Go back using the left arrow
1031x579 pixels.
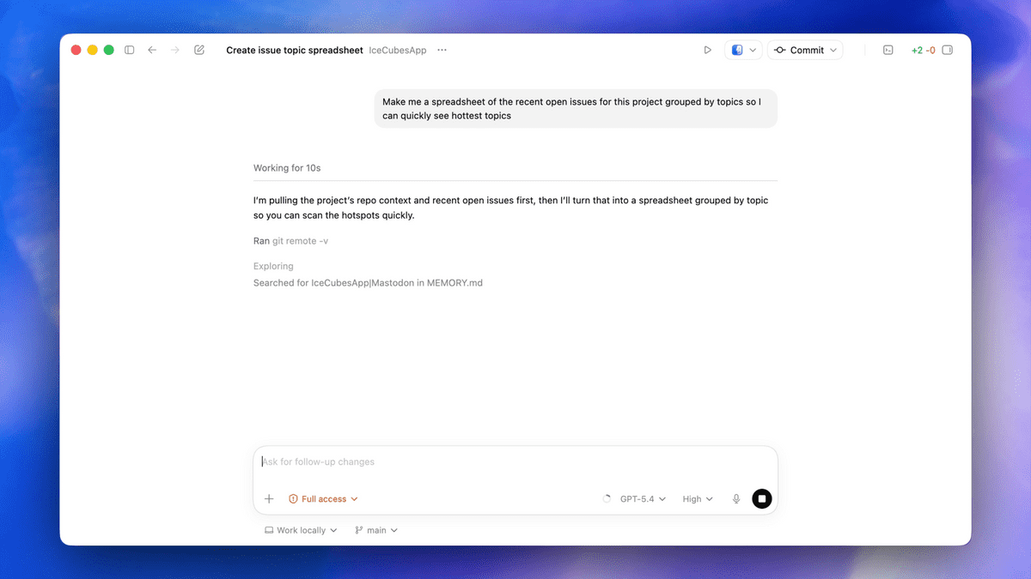tap(152, 51)
